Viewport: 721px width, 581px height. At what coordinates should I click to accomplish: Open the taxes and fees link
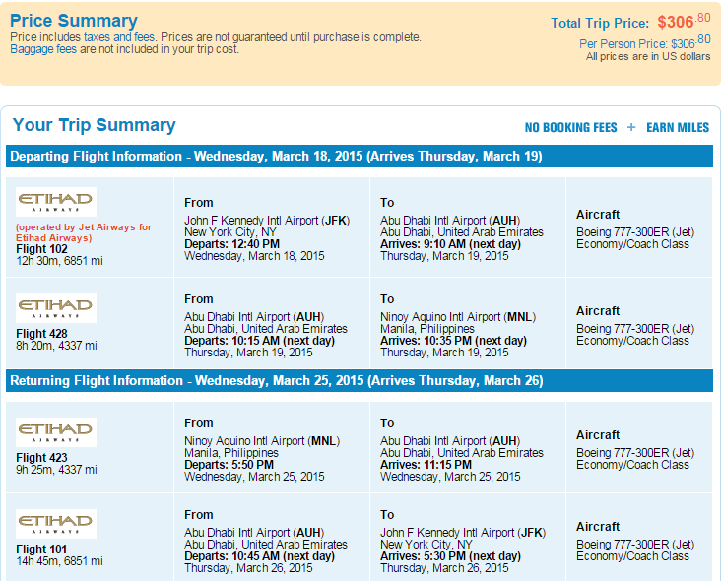(119, 37)
